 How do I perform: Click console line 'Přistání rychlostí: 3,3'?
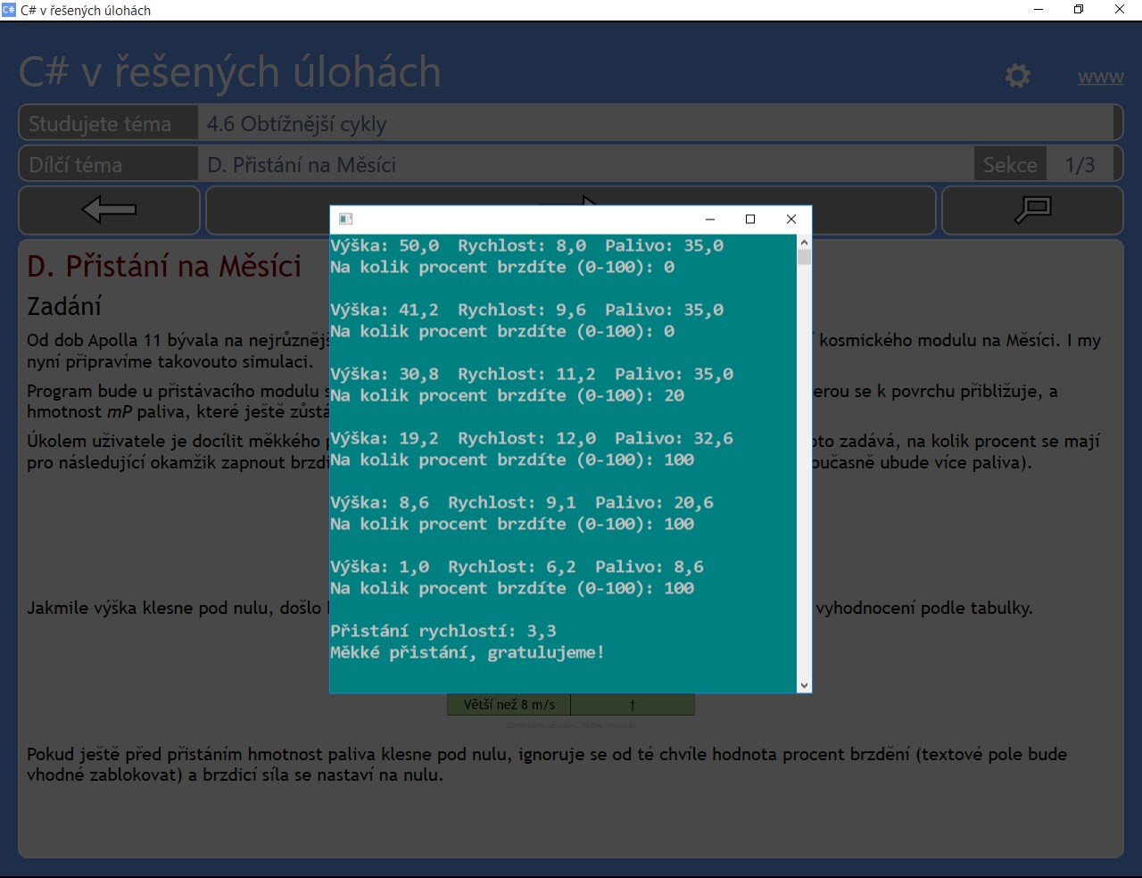pyautogui.click(x=443, y=632)
